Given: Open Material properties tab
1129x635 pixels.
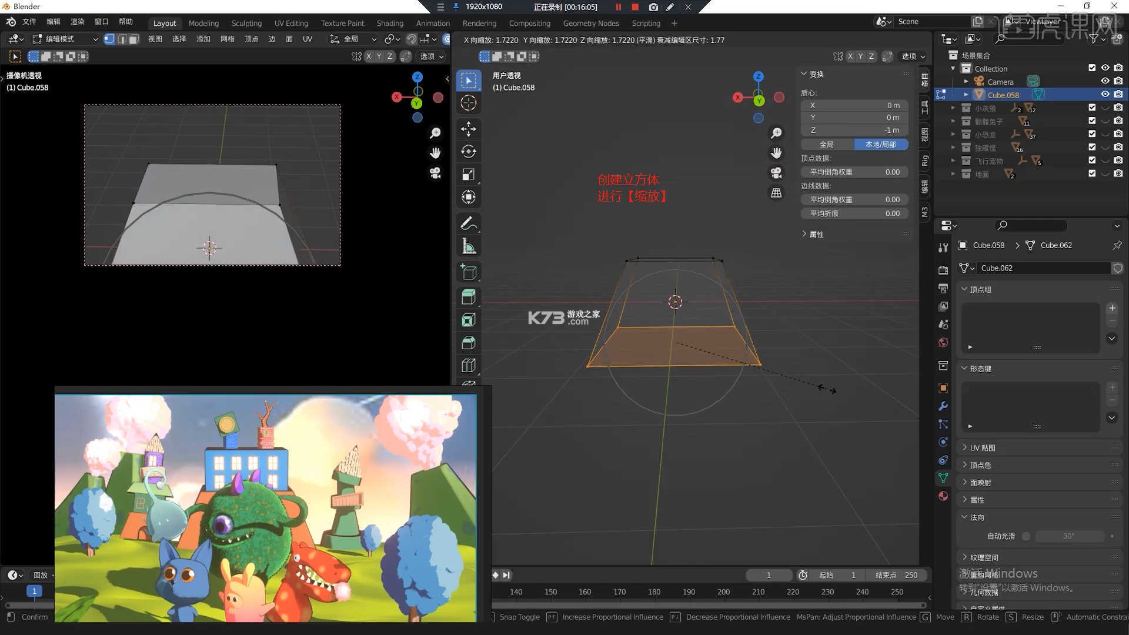Looking at the screenshot, I should coord(943,496).
